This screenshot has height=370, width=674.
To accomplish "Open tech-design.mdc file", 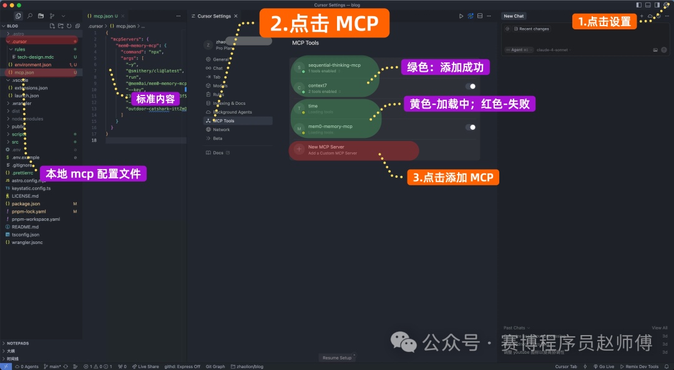I will [35, 57].
